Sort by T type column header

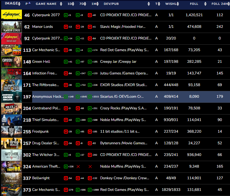(x=158, y=4)
